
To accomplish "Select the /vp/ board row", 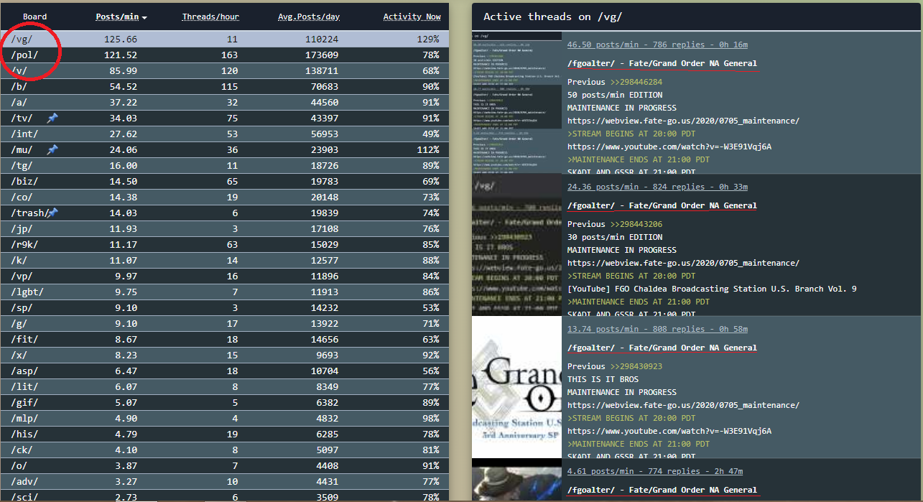I will click(x=226, y=276).
